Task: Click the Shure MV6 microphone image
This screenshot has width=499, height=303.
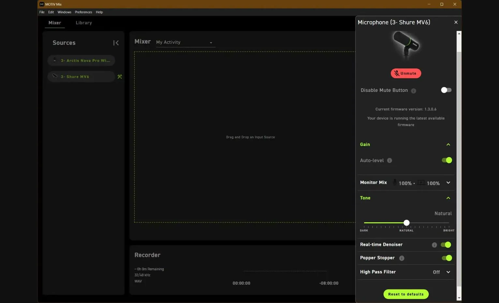Action: [x=406, y=45]
